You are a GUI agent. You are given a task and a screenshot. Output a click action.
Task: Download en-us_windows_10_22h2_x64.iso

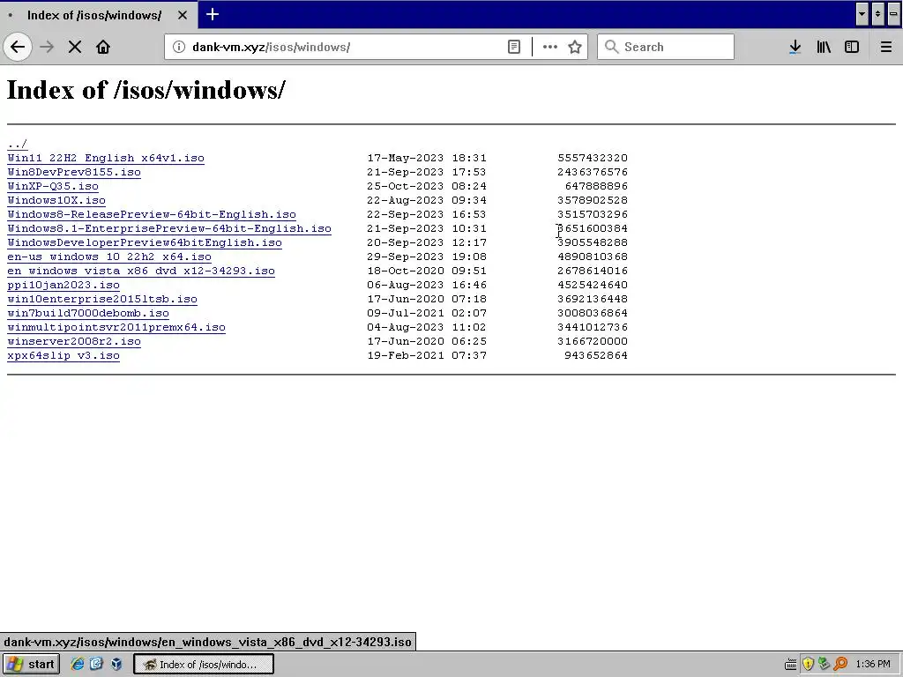(109, 257)
